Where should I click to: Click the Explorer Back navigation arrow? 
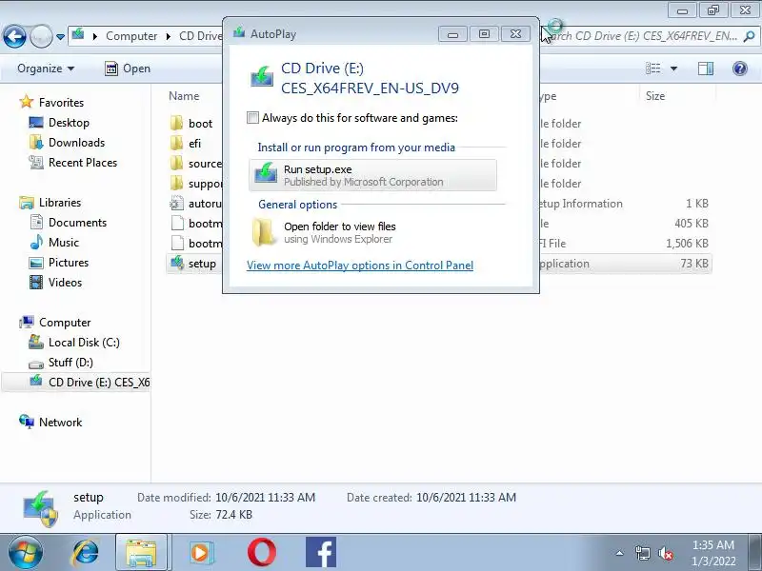14,36
